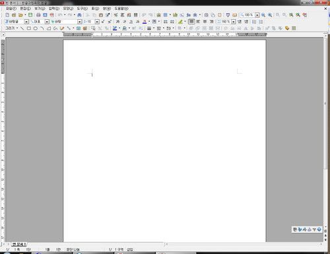The width and height of the screenshot is (330, 254).
Task: Enable left paragraph alignment
Action: coord(198,22)
